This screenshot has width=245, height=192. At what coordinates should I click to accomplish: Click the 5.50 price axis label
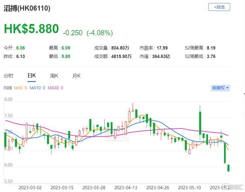tap(8, 181)
